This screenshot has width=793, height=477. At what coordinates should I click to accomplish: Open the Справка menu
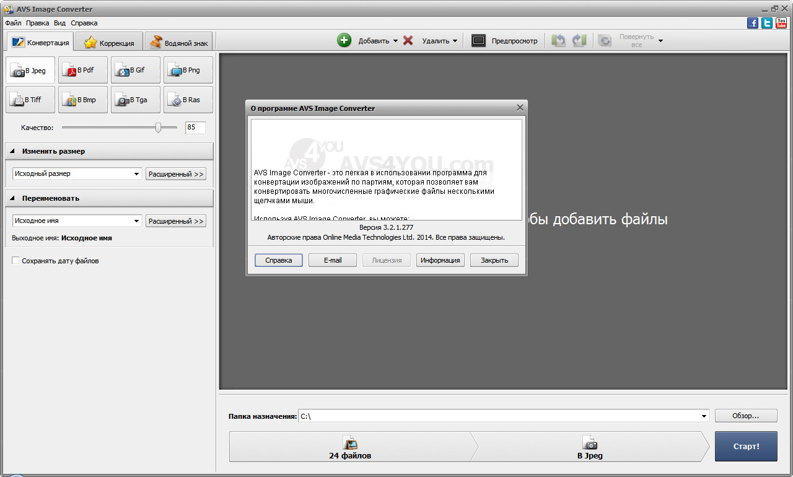tap(84, 23)
